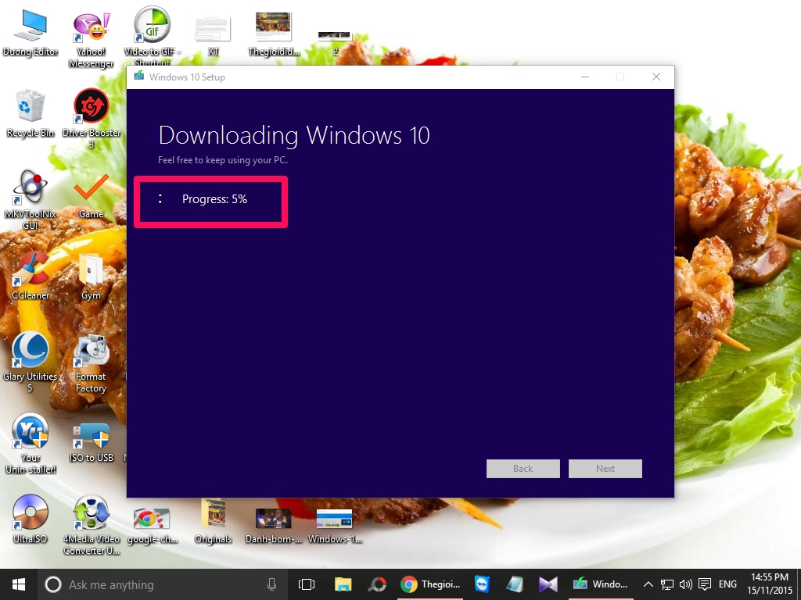Click the Cortana microphone icon

click(271, 584)
